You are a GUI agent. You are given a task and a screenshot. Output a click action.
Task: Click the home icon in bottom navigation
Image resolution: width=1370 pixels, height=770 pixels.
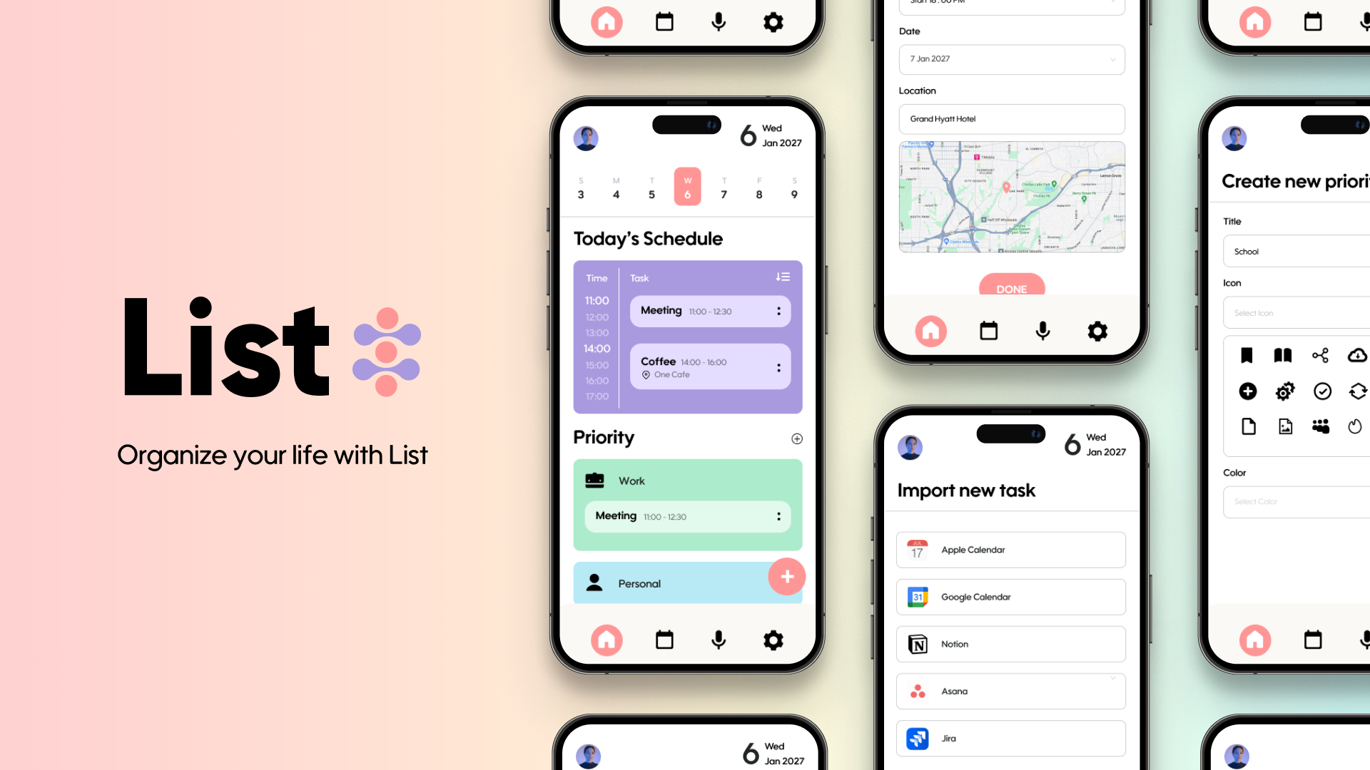(606, 640)
